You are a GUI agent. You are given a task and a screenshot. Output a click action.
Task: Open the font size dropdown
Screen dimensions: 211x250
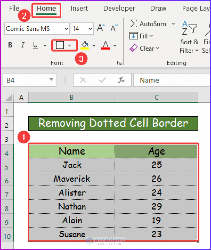click(90, 29)
